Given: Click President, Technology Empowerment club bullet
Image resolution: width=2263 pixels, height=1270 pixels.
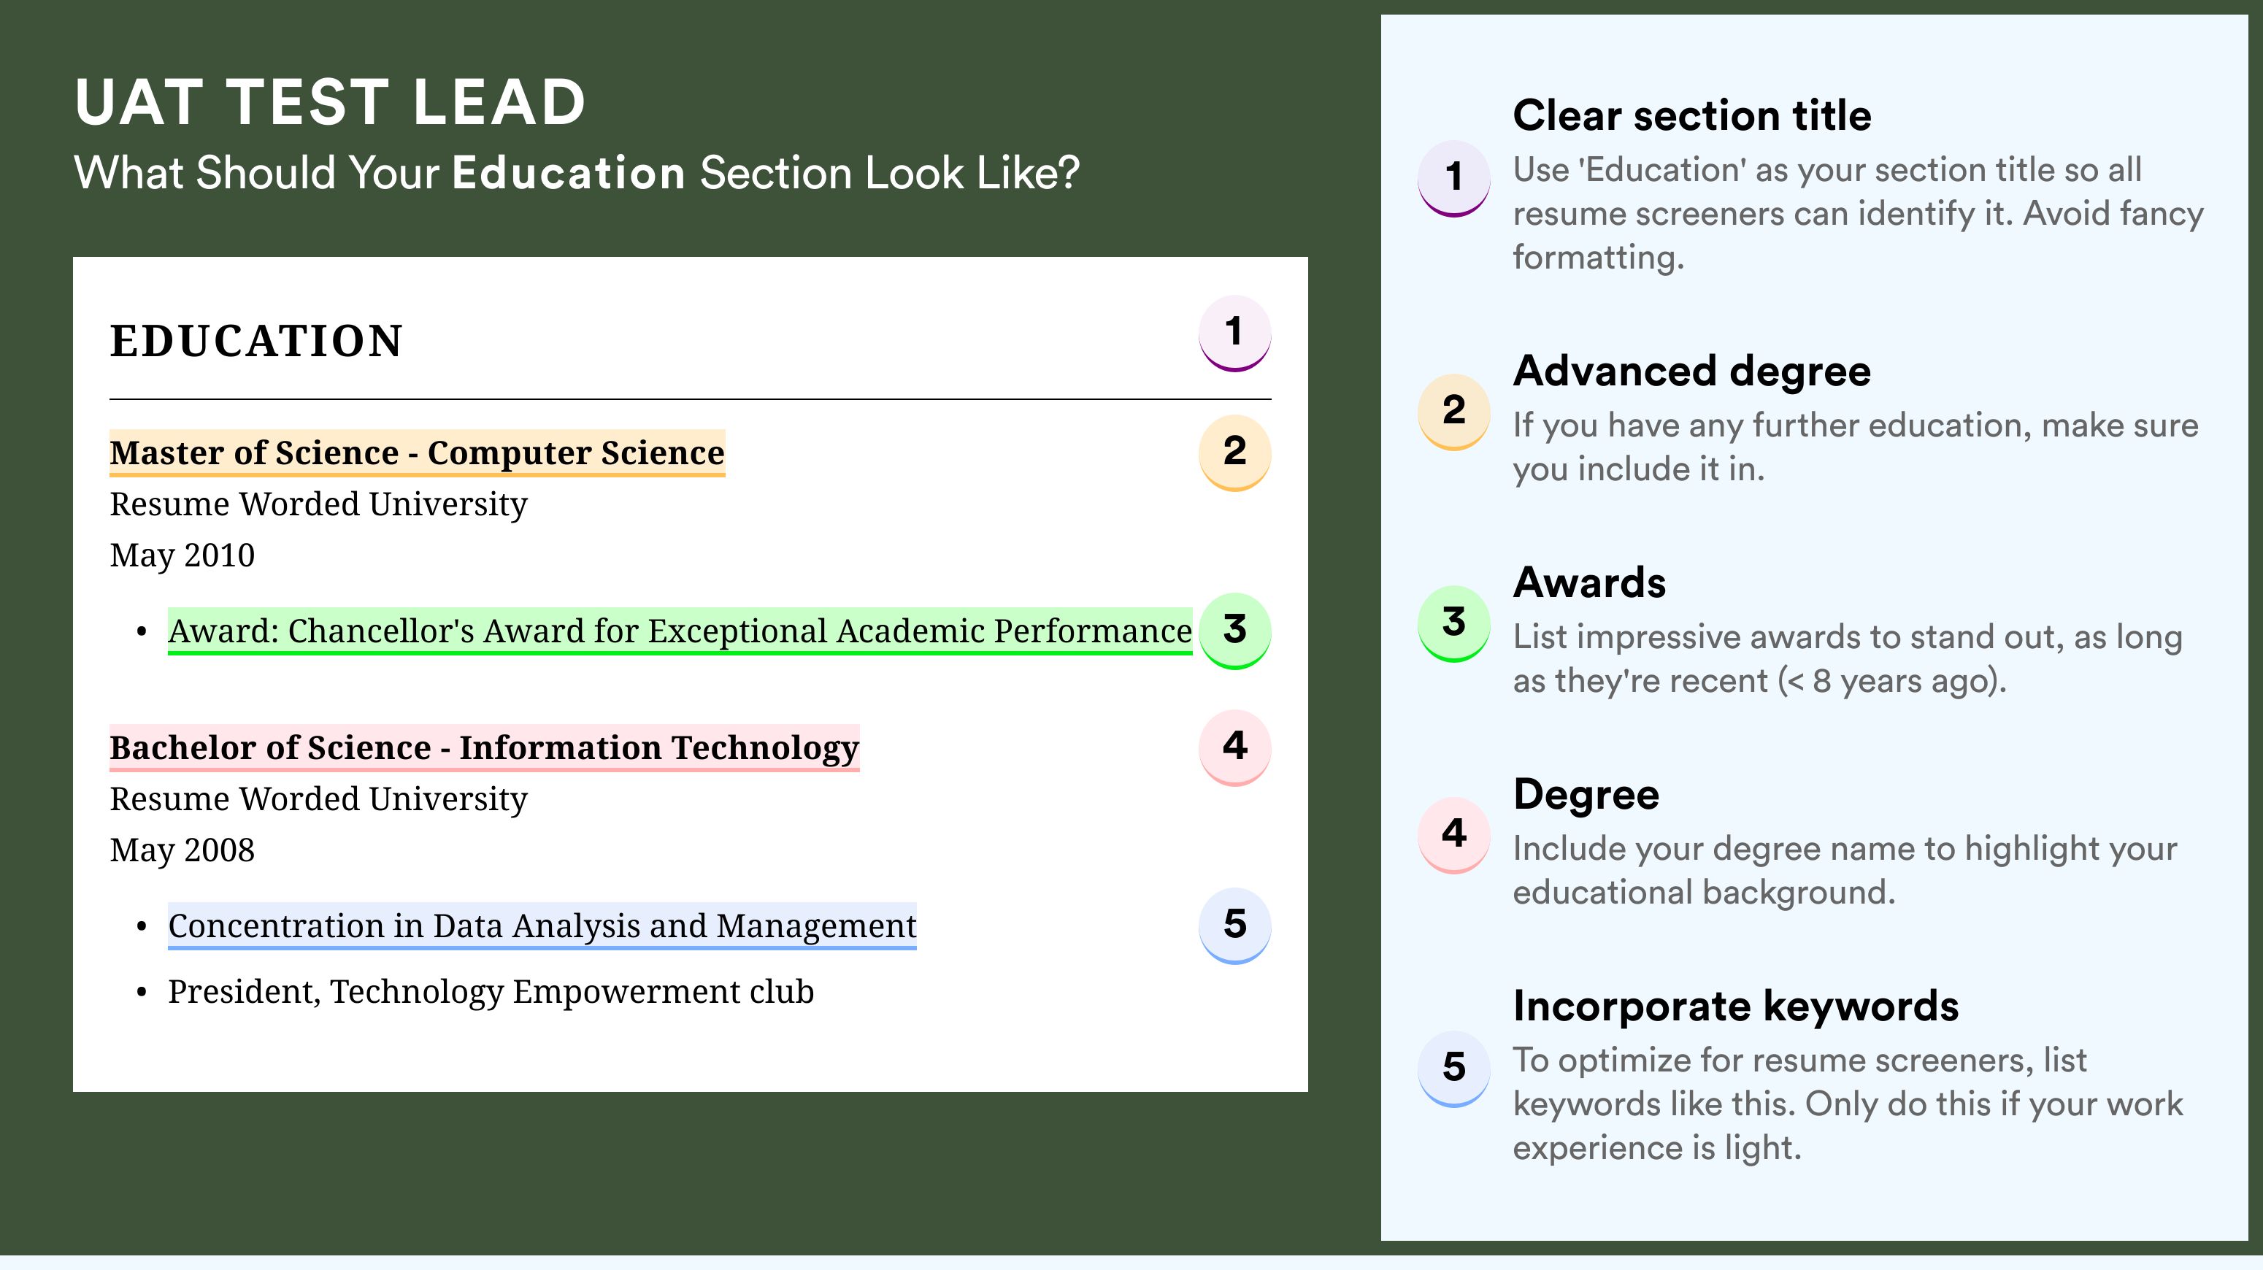Looking at the screenshot, I should [491, 992].
